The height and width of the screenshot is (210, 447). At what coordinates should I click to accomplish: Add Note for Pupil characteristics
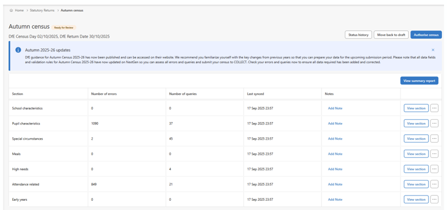click(335, 123)
